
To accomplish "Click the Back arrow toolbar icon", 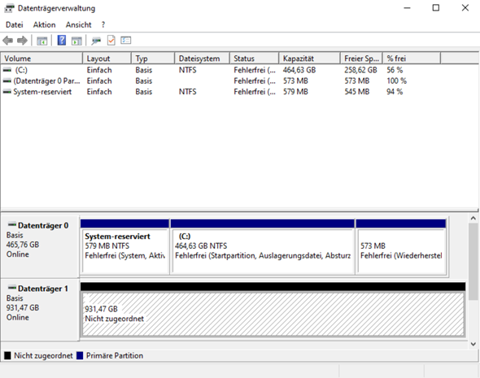I will coord(7,41).
